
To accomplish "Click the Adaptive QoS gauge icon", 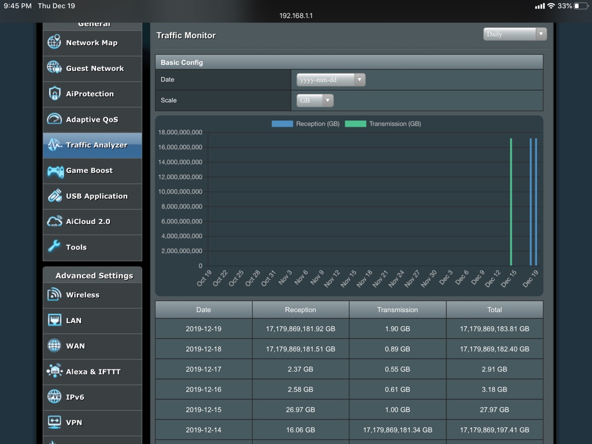I will pos(54,119).
